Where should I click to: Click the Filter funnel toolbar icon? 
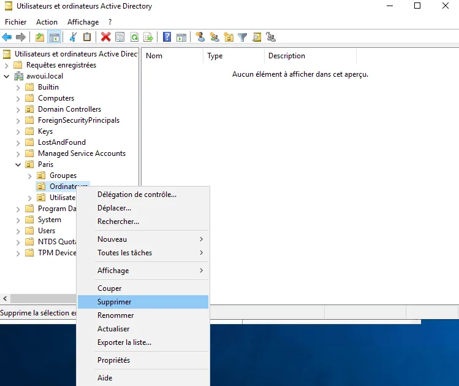coord(243,37)
